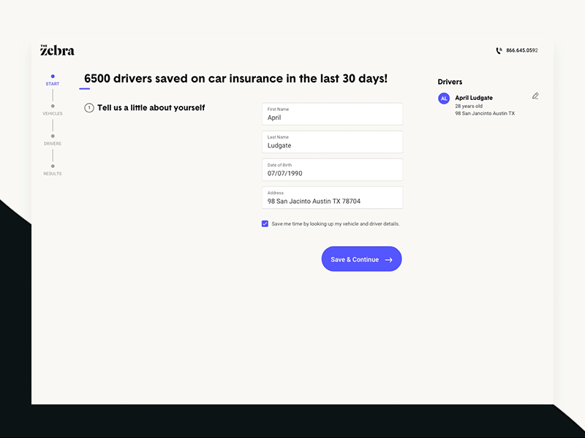
Task: Click the pencil edit icon for April Ludgate
Action: [x=535, y=96]
